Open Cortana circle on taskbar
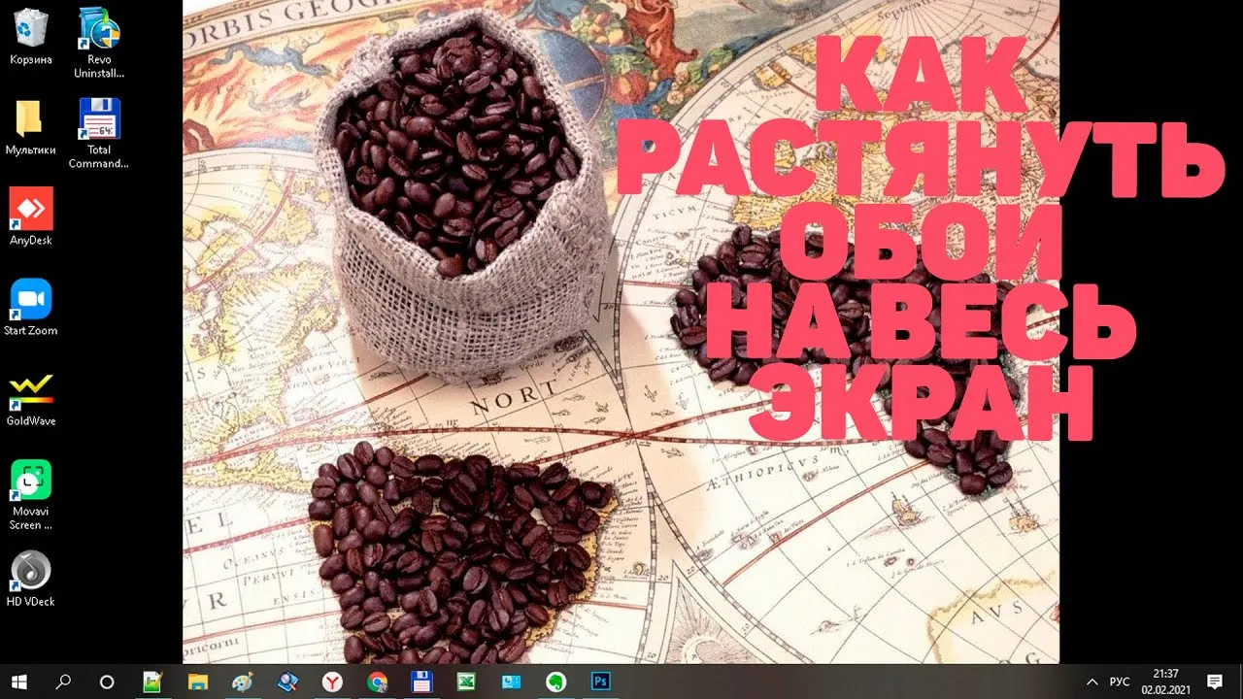 click(x=107, y=682)
